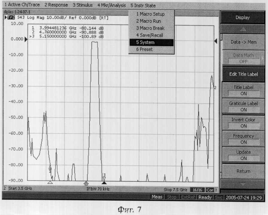The height and width of the screenshot is (215, 268).
Task: Select Save/Recall menu entry
Action: tap(151, 35)
